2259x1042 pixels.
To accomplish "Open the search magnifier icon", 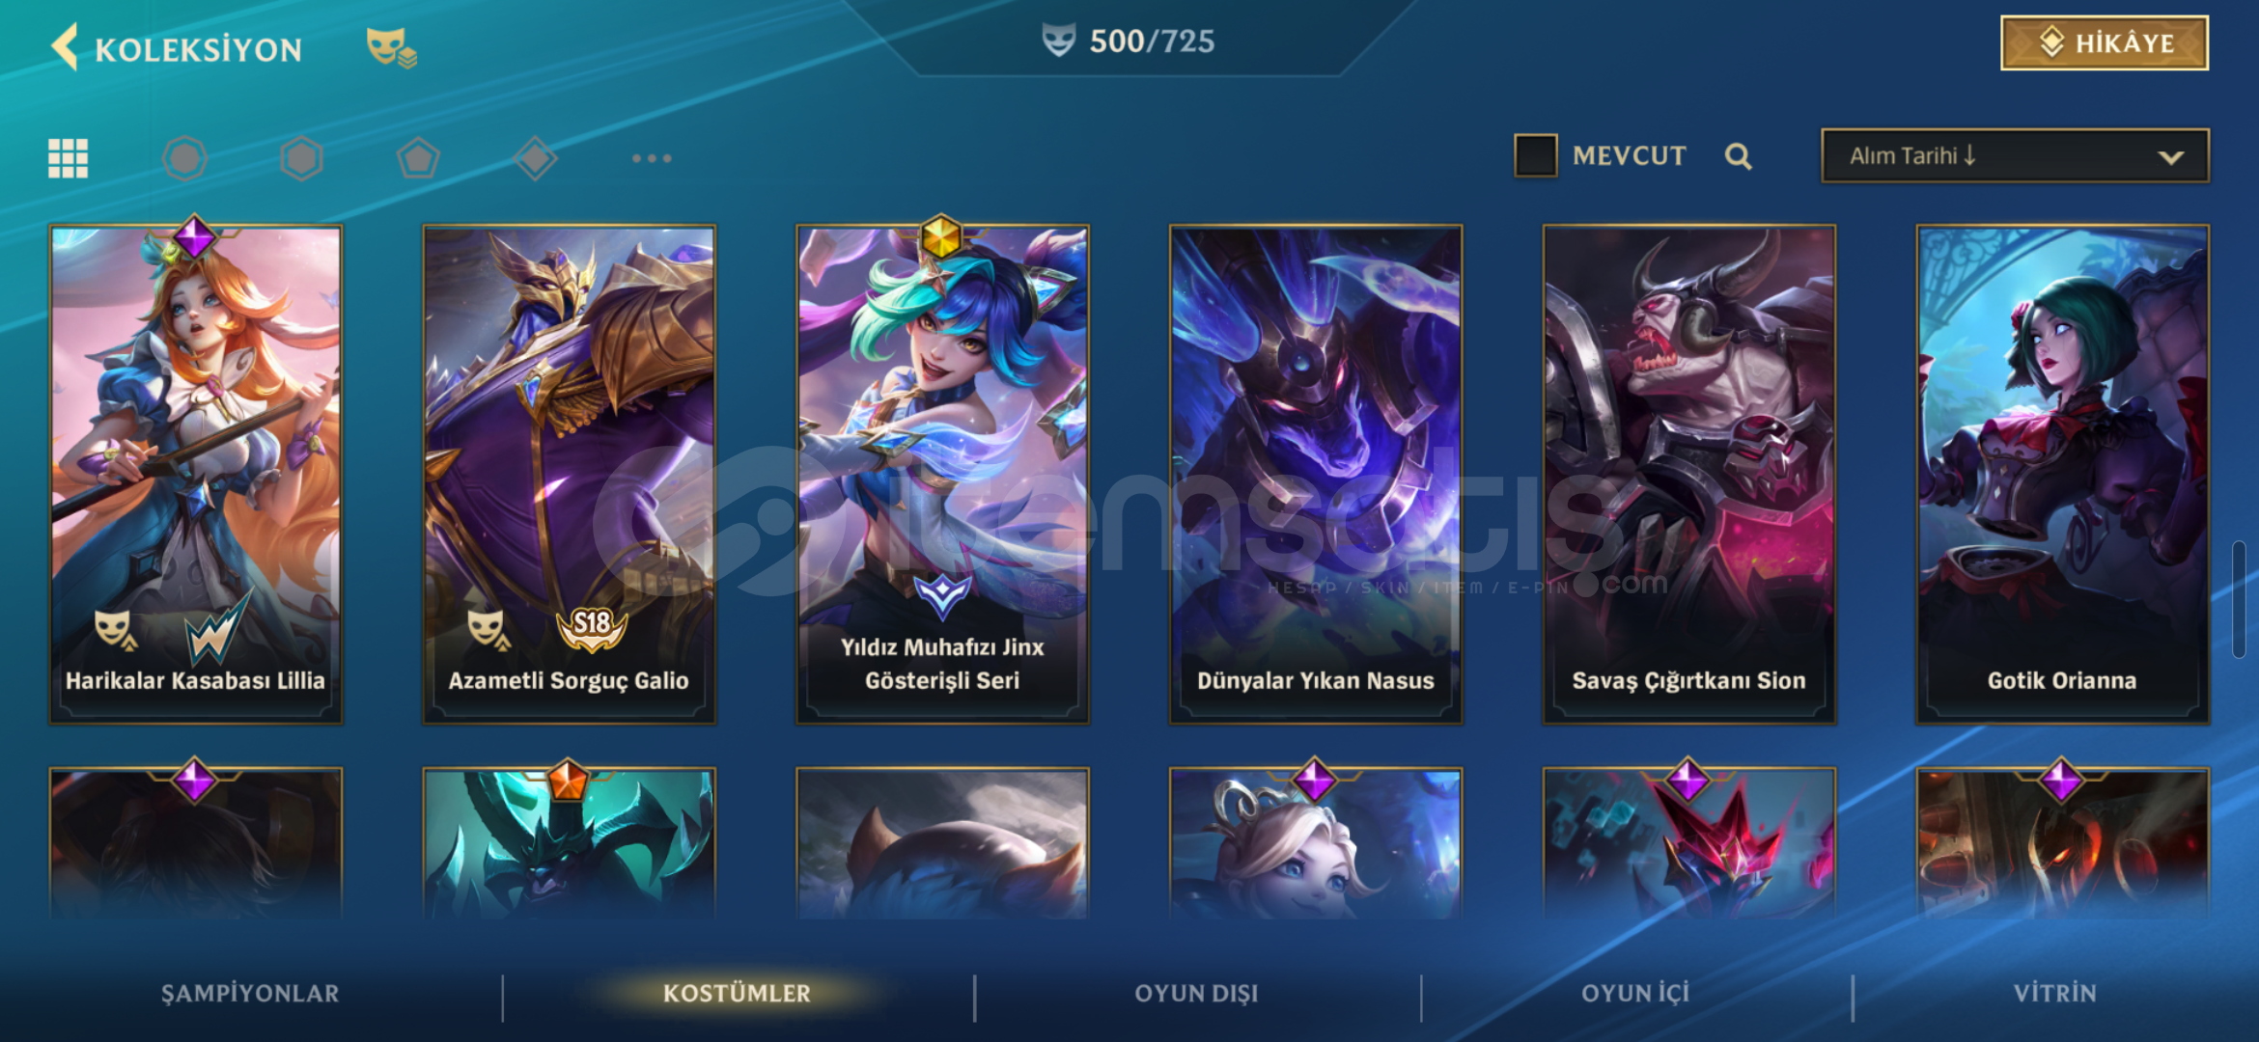I will pyautogui.click(x=1738, y=156).
